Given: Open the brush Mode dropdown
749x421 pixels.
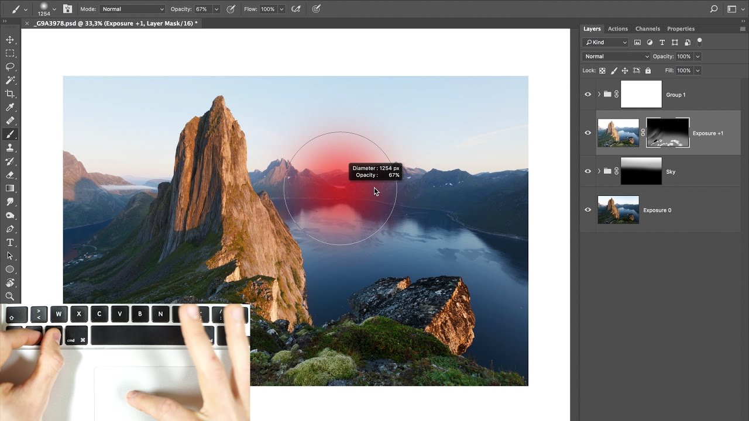Looking at the screenshot, I should pos(133,9).
